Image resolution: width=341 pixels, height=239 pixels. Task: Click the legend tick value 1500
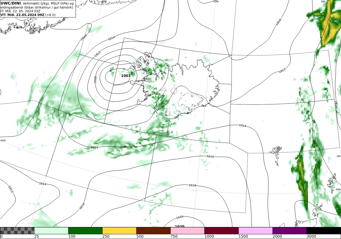[243, 236]
